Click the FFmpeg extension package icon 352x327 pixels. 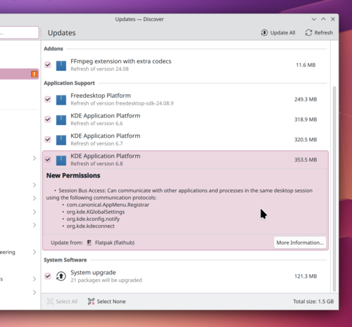[61, 65]
